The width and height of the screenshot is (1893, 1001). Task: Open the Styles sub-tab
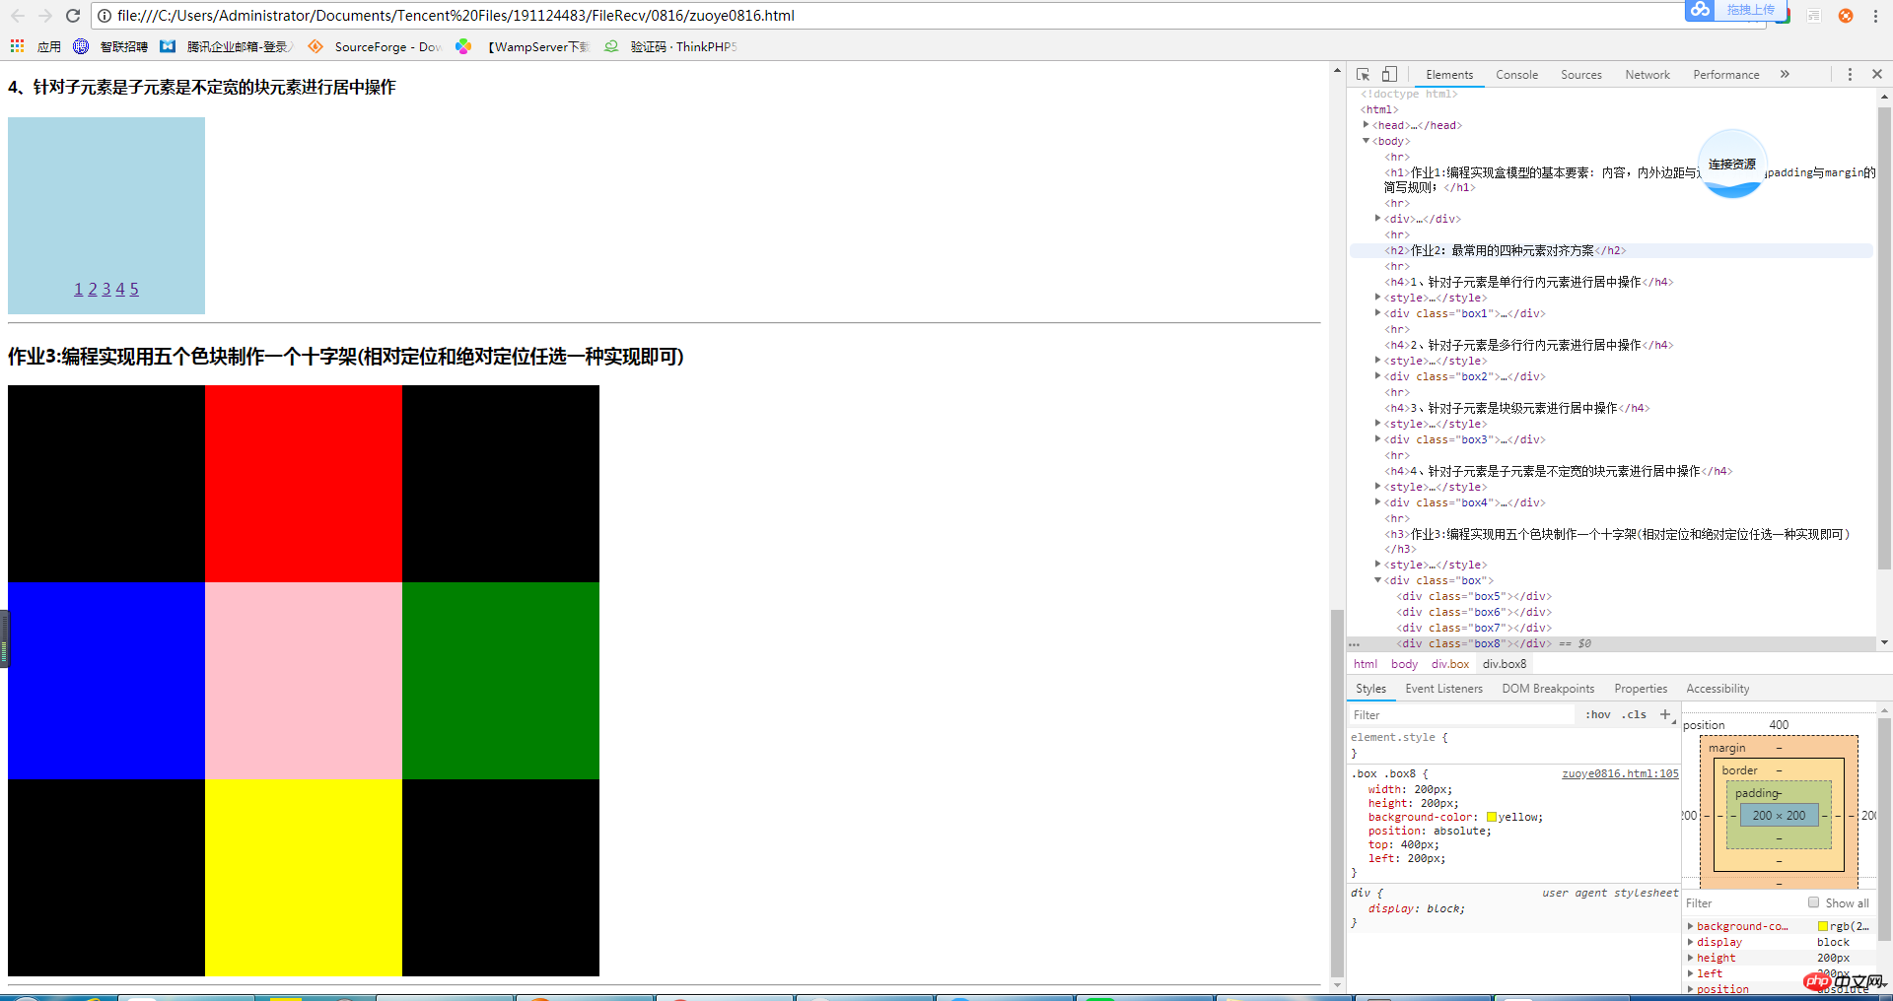(1370, 689)
